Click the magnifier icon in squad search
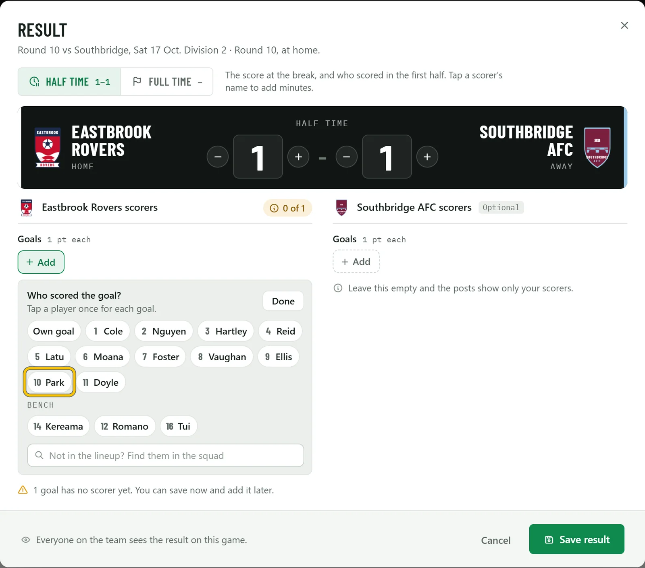This screenshot has width=645, height=568. coord(40,455)
